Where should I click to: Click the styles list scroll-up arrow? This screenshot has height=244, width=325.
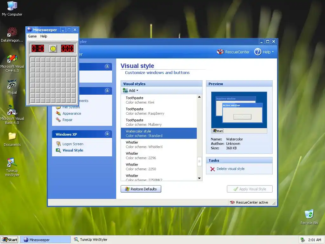point(199,97)
